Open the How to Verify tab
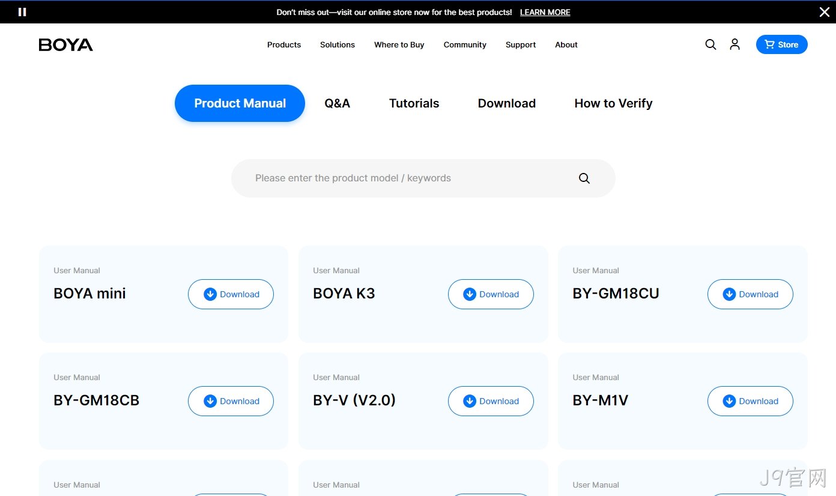Viewport: 836px width, 496px height. (613, 103)
